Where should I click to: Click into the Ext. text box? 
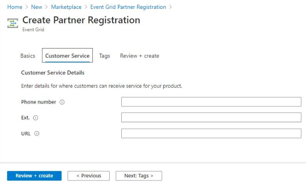click(211, 118)
